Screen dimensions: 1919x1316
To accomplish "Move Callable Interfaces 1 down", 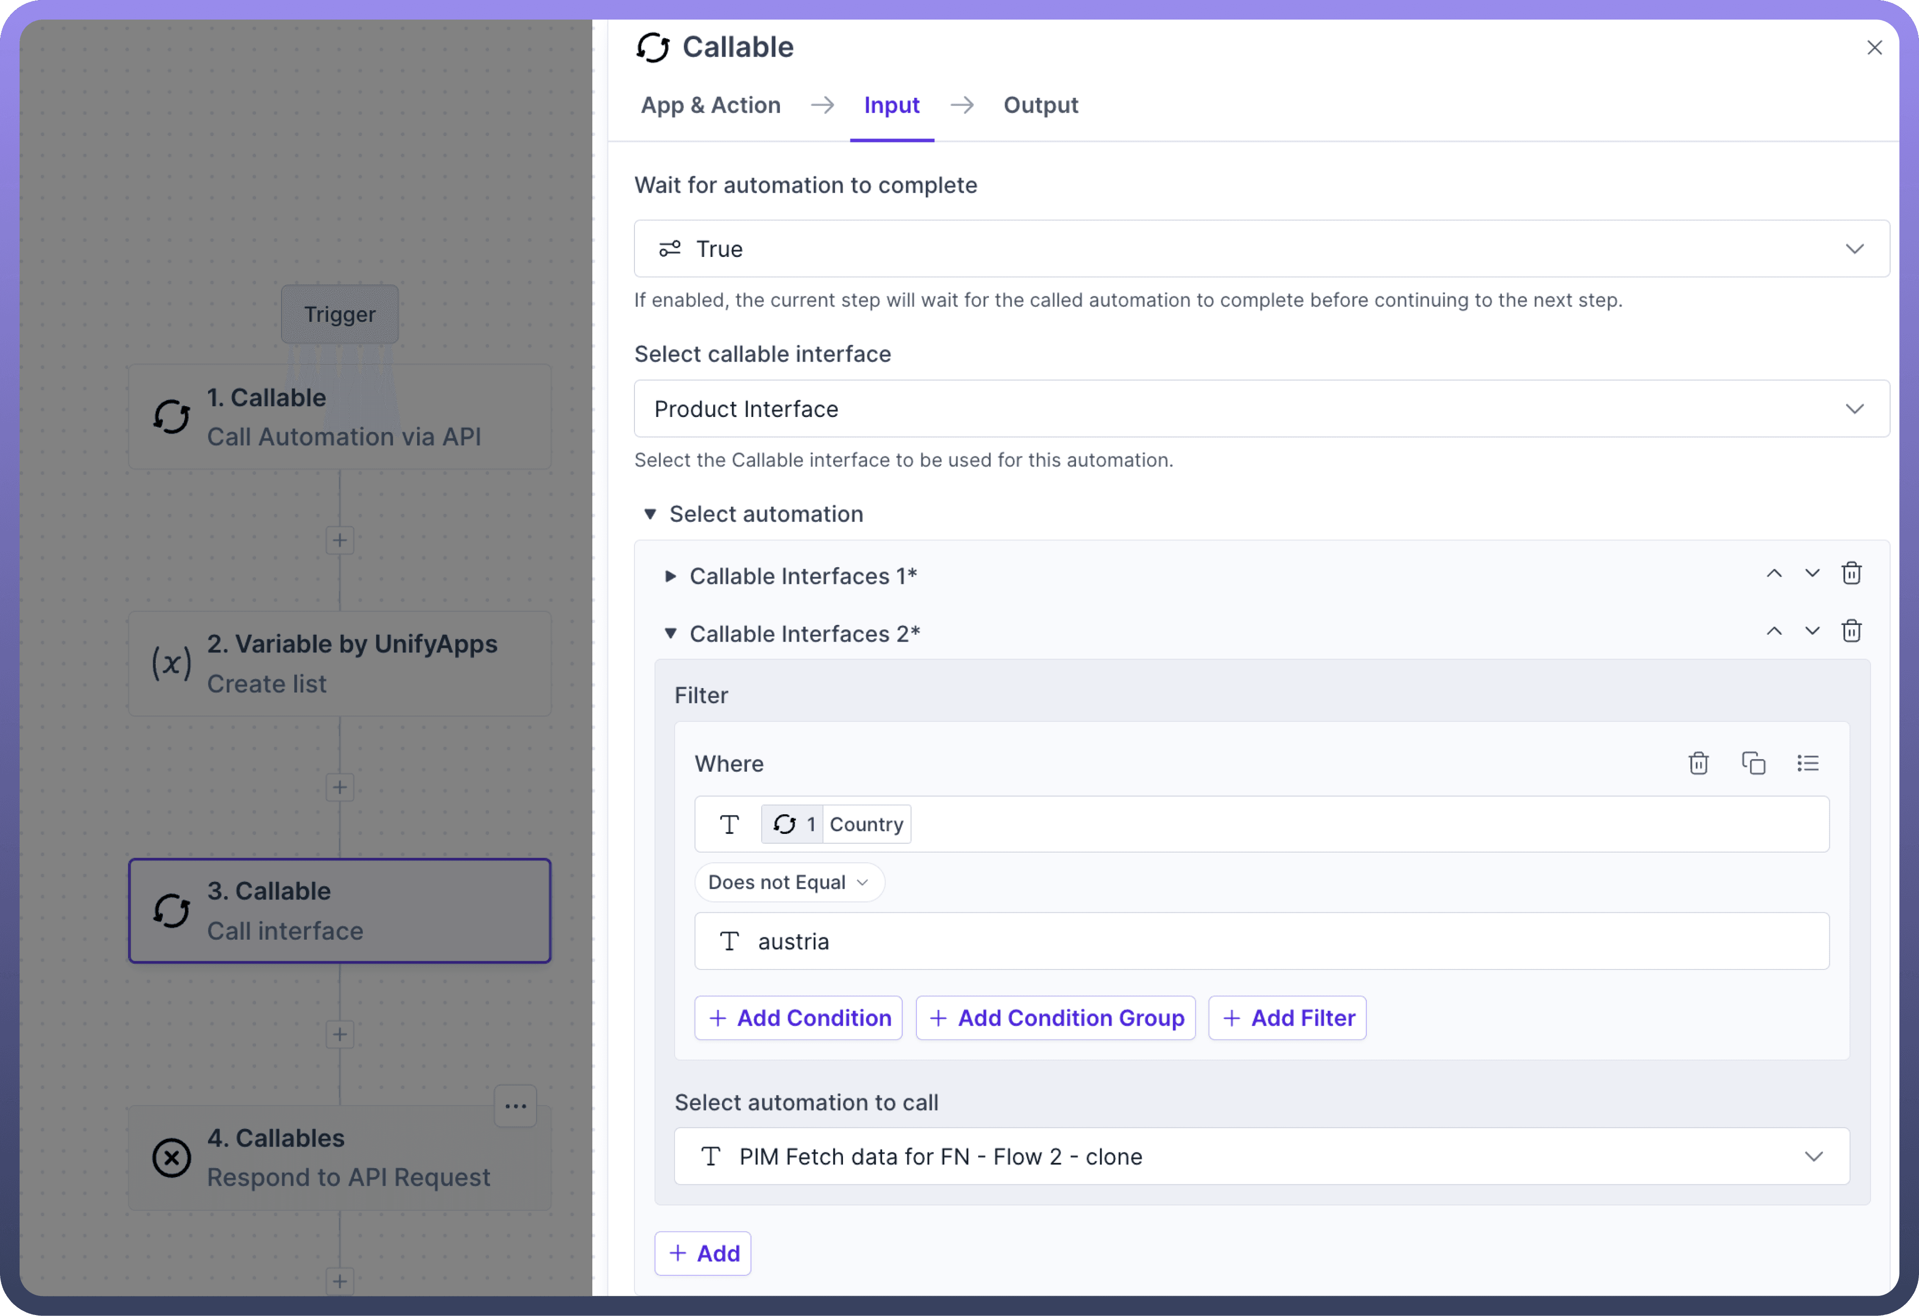I will click(x=1812, y=574).
